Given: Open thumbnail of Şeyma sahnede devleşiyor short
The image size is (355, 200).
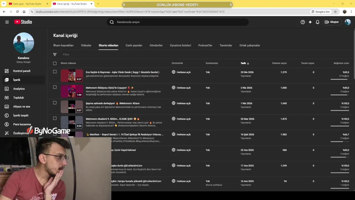Looking at the screenshot, I should tap(72, 107).
